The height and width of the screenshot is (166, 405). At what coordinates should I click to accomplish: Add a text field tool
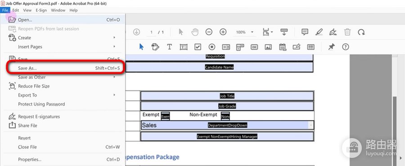click(184, 47)
